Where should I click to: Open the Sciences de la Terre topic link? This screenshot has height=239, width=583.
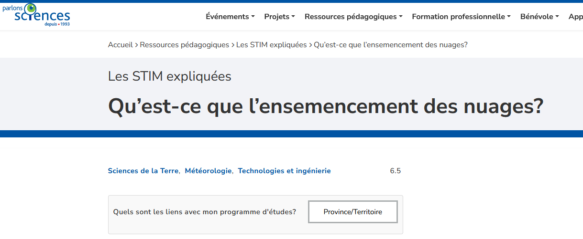tap(143, 171)
